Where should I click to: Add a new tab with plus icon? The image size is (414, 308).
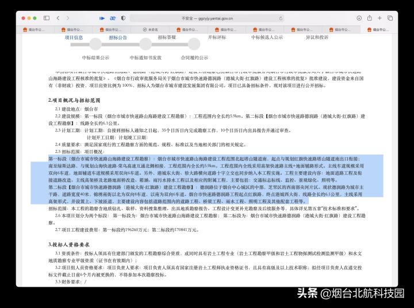(x=379, y=18)
